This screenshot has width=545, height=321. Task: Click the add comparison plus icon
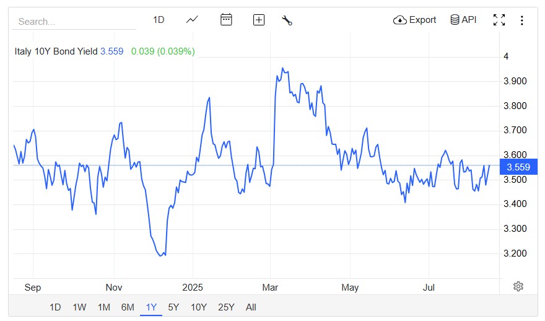(259, 20)
